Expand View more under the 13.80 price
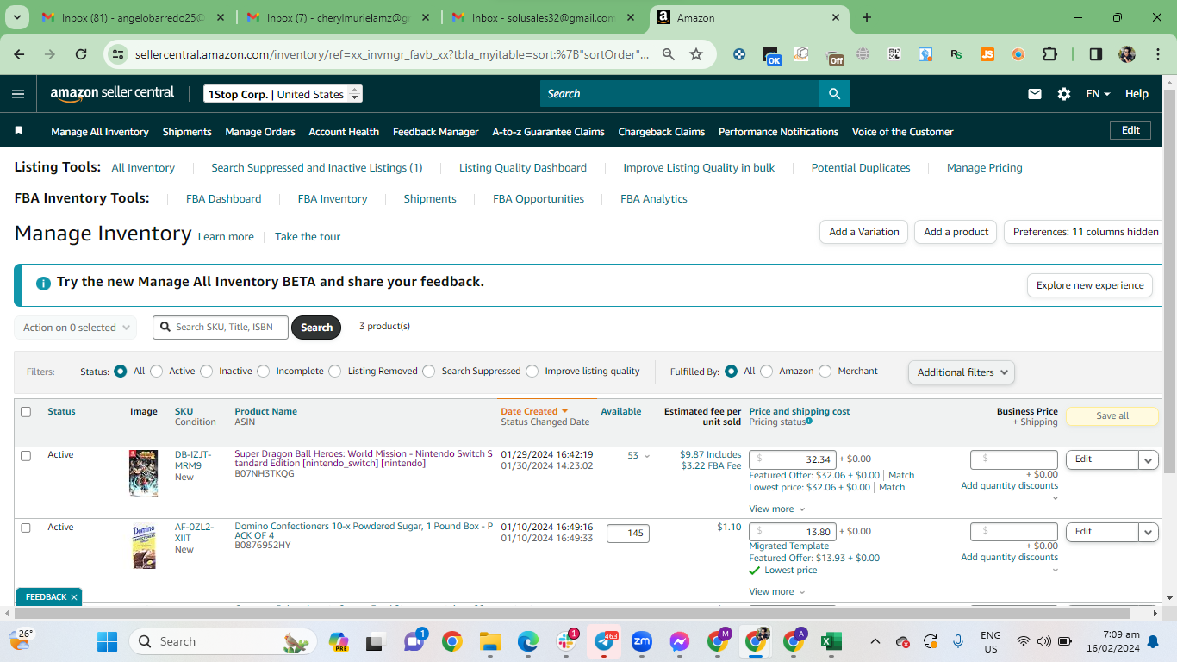This screenshot has width=1177, height=662. (777, 592)
